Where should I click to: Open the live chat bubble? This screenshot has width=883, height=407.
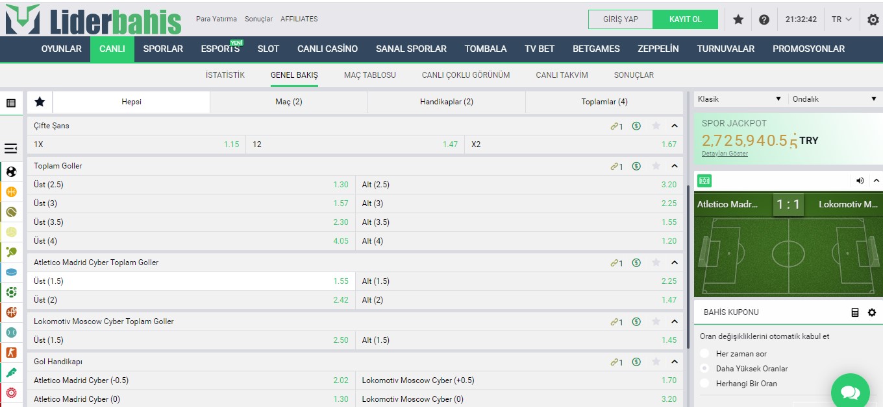click(x=851, y=393)
